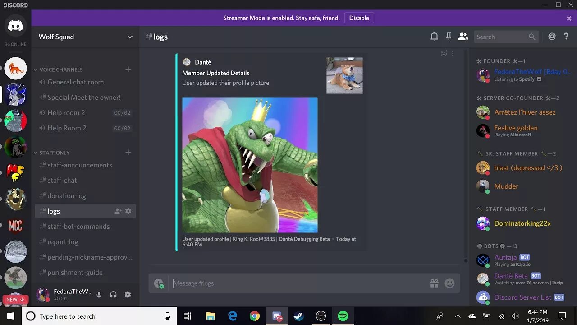
Task: Open recent mentions @ icon
Action: click(x=552, y=37)
